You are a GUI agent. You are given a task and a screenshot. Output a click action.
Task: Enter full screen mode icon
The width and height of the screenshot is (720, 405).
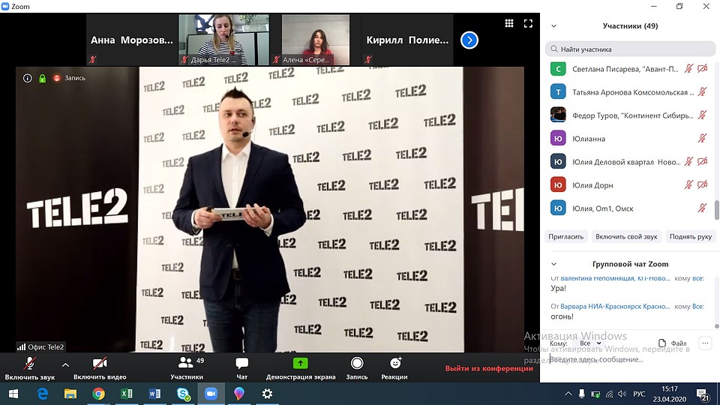pyautogui.click(x=528, y=23)
